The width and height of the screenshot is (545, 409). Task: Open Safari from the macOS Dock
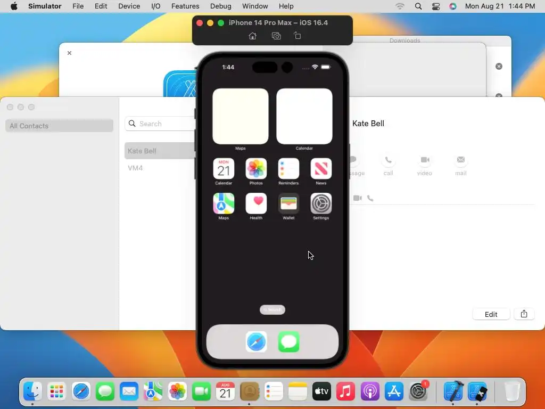click(81, 391)
